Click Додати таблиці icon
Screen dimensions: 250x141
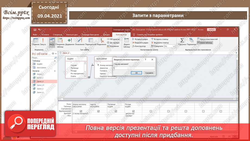point(126,43)
